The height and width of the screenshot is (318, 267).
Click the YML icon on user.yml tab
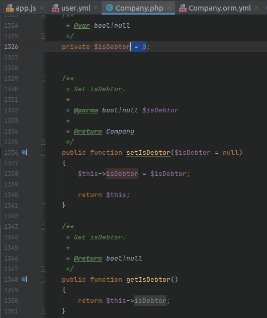55,8
